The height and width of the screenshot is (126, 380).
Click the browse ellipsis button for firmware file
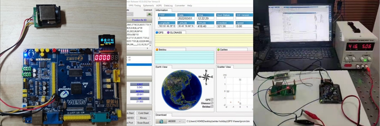tap(184, 121)
